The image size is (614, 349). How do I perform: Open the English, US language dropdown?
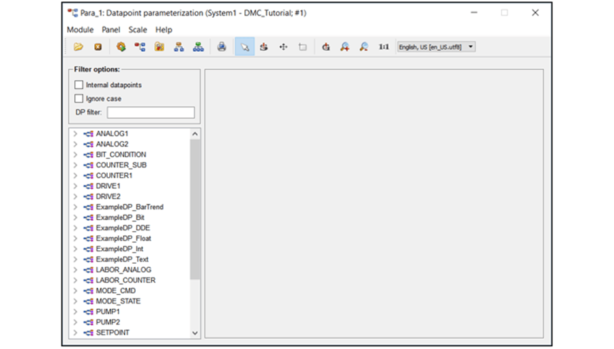[436, 47]
